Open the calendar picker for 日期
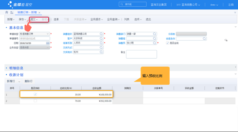Viewport: 238px width, 132px height. [48, 43]
